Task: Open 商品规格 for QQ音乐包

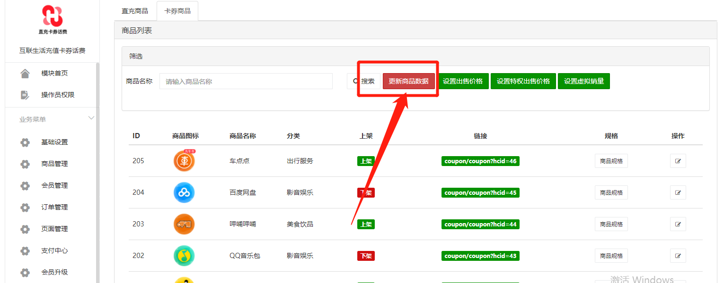Action: click(611, 256)
